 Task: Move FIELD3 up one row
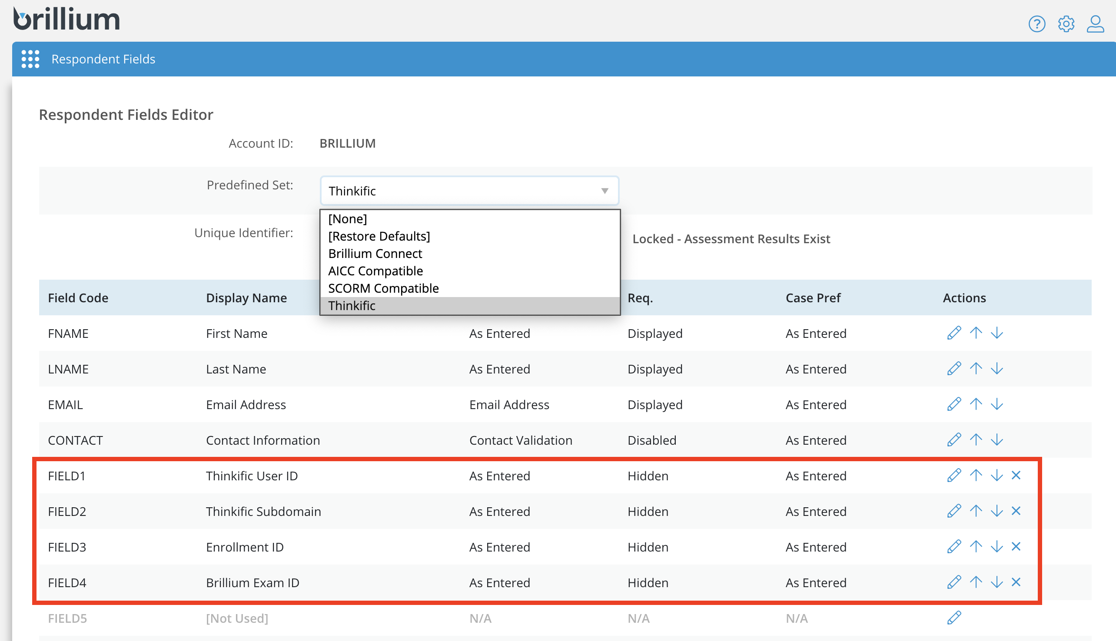[x=976, y=547]
